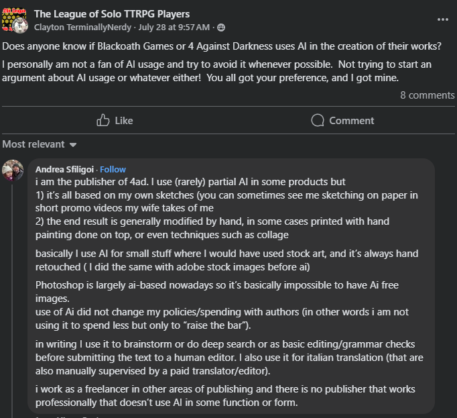Open The League of Solo TTRPG Players link
Screen dimensions: 457x418
click(111, 13)
